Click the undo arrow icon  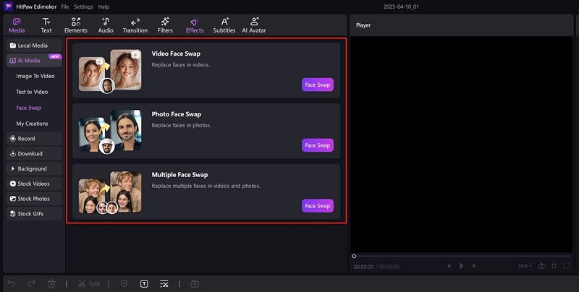(x=12, y=283)
